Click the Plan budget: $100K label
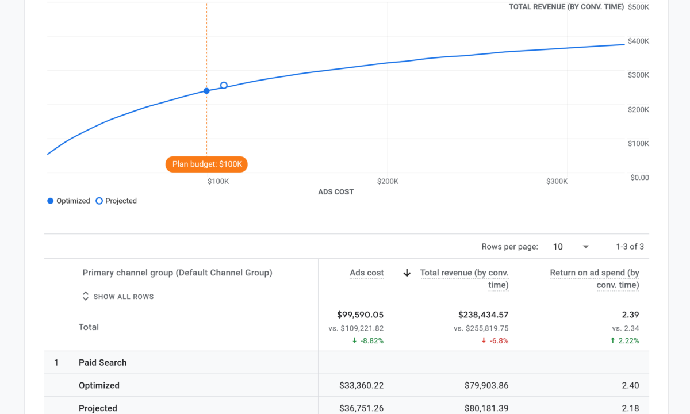690x414 pixels. pos(207,164)
